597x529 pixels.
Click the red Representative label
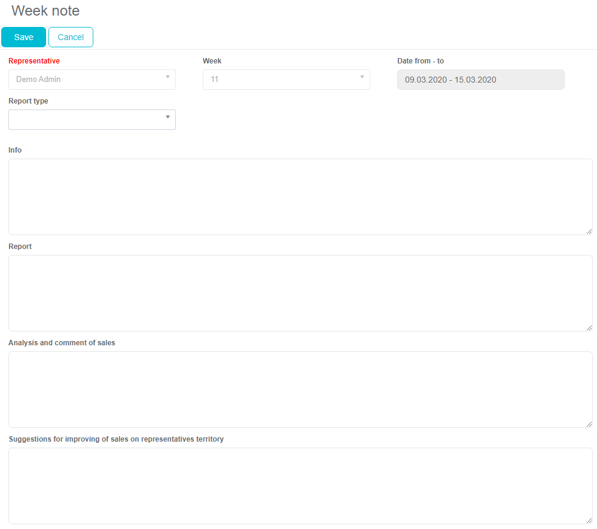(34, 61)
